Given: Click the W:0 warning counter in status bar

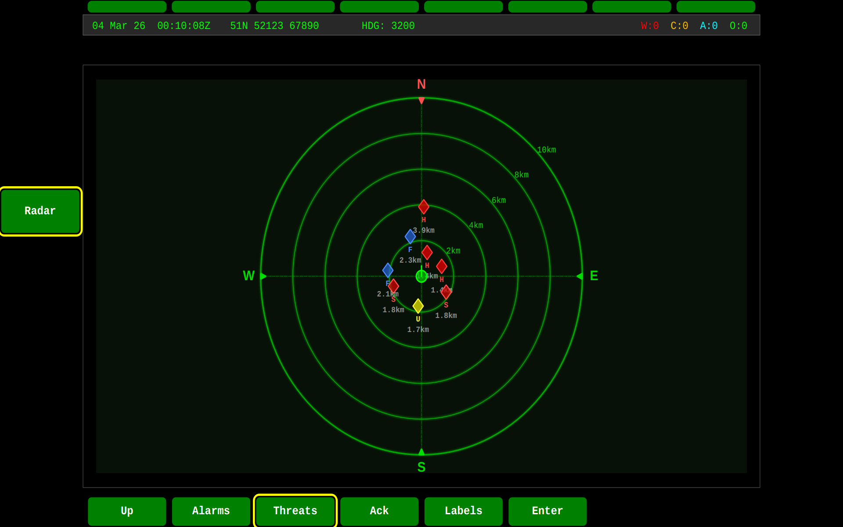Looking at the screenshot, I should click(649, 25).
